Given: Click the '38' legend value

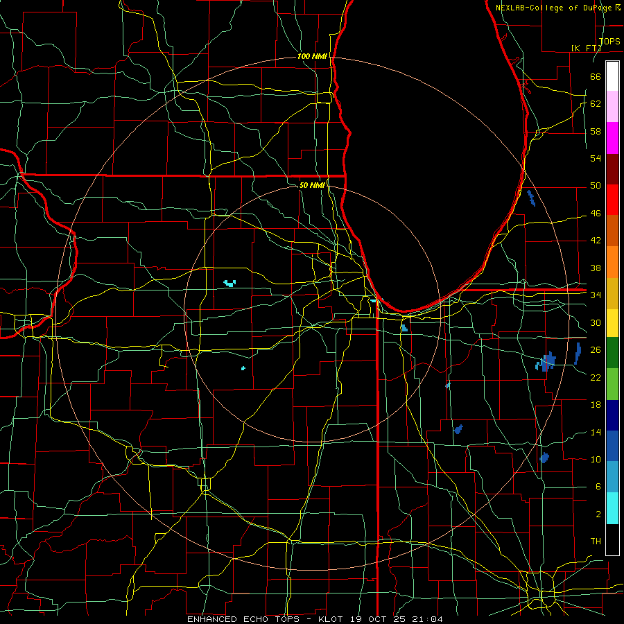Looking at the screenshot, I should pyautogui.click(x=596, y=268).
